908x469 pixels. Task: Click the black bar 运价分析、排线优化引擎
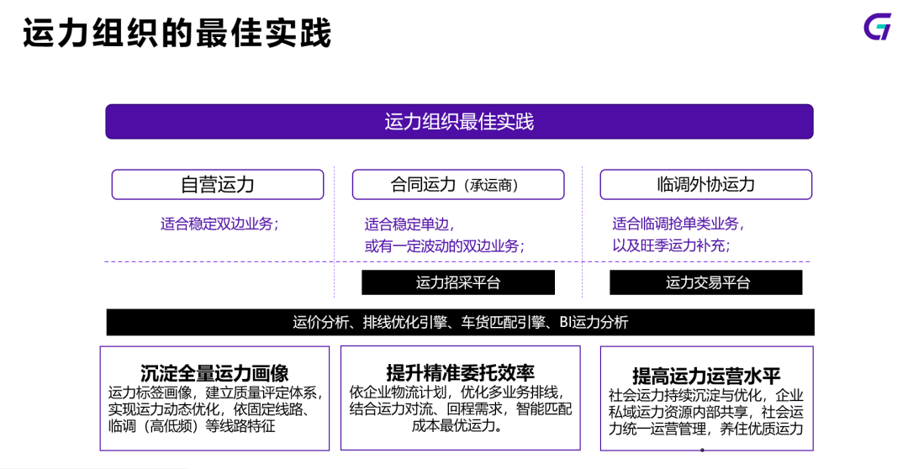[461, 322]
